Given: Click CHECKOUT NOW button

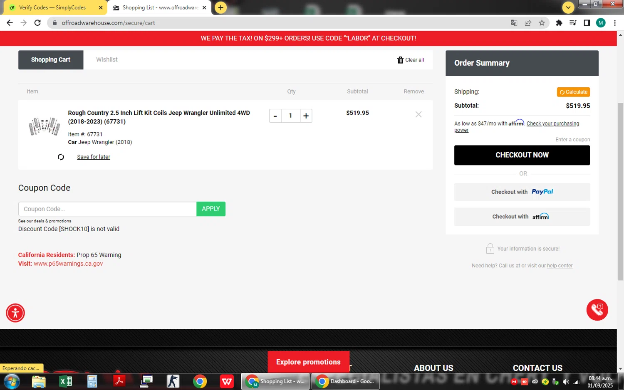Looking at the screenshot, I should 522,155.
